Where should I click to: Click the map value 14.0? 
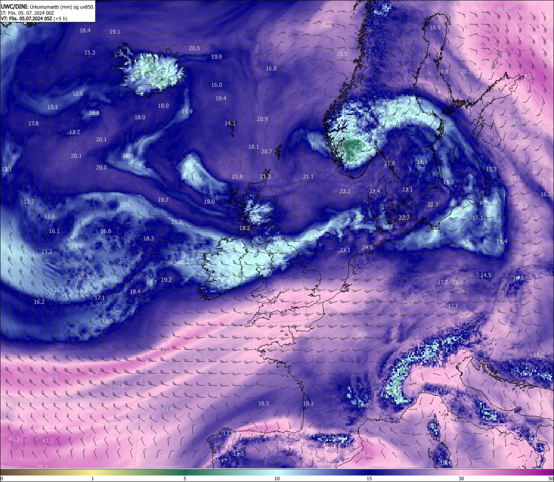point(441,390)
